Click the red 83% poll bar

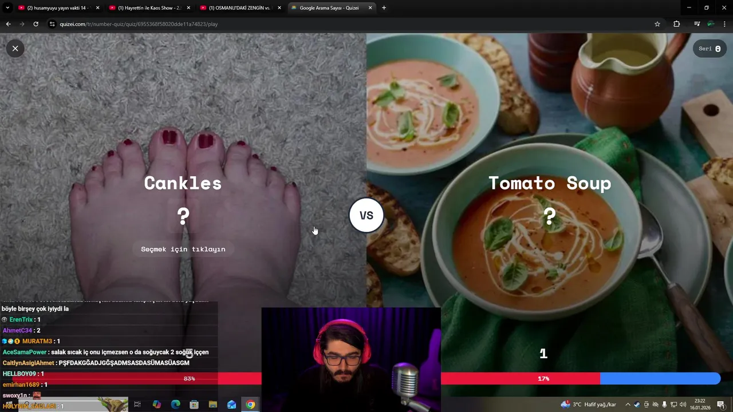(x=136, y=378)
